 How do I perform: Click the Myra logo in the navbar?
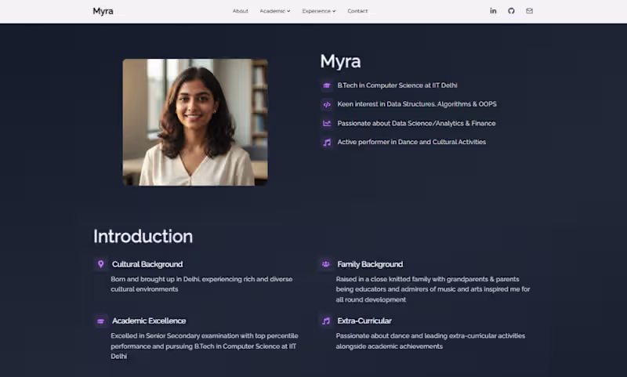103,11
